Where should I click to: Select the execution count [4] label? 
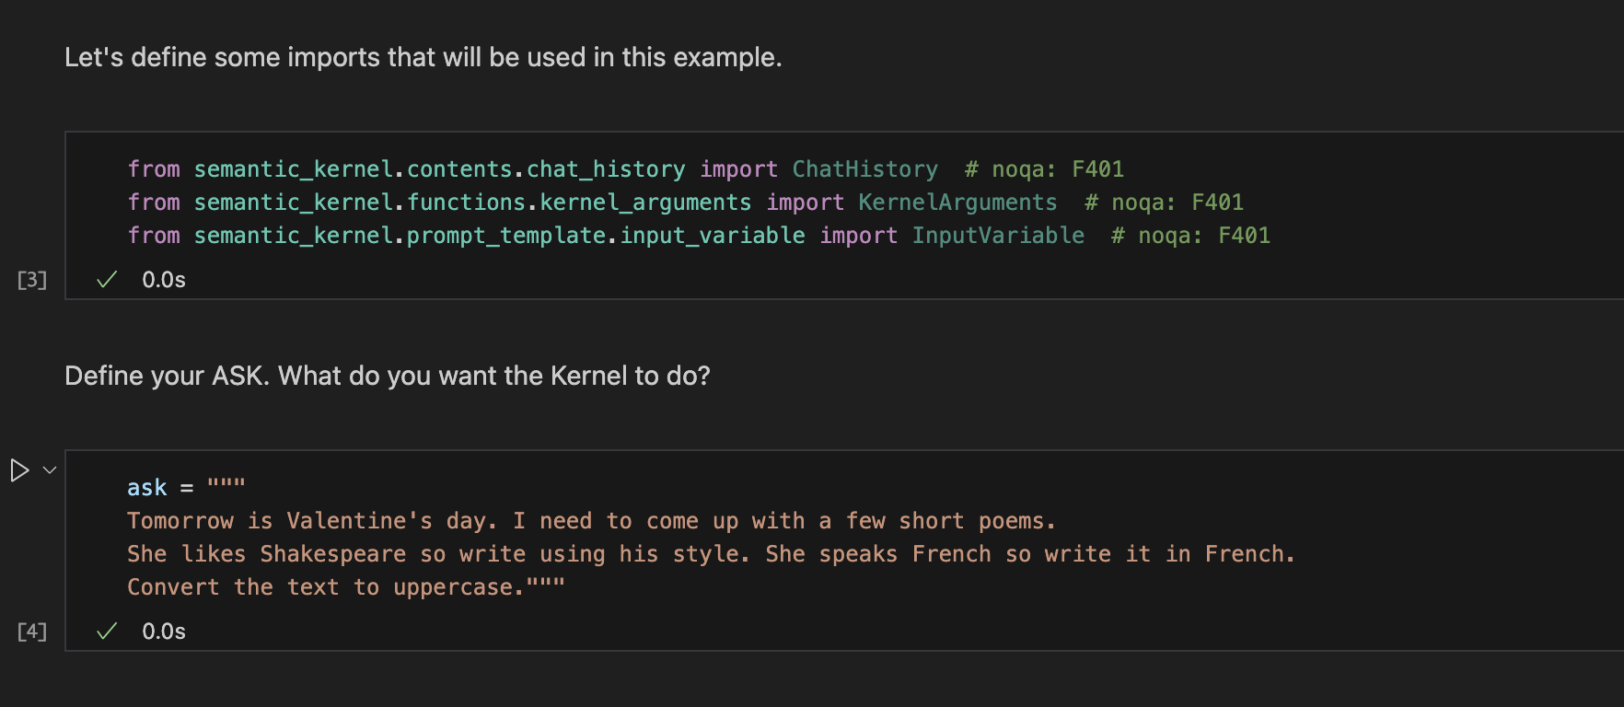point(32,632)
